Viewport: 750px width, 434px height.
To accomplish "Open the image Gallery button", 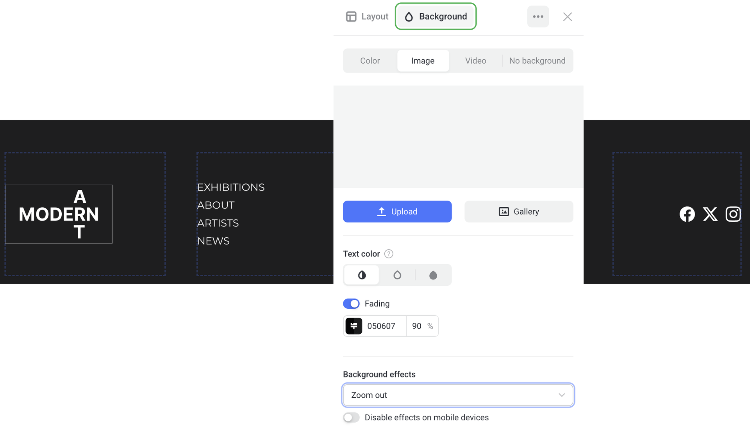I will coord(519,212).
